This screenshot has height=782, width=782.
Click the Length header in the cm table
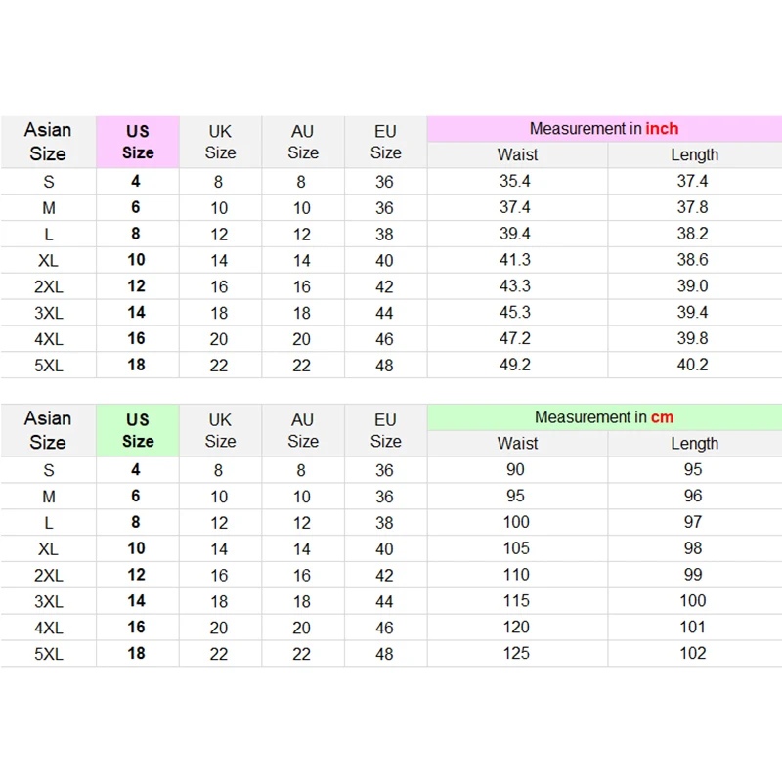(694, 443)
